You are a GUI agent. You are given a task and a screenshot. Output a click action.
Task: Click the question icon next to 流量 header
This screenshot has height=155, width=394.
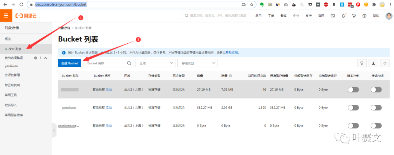230,76
